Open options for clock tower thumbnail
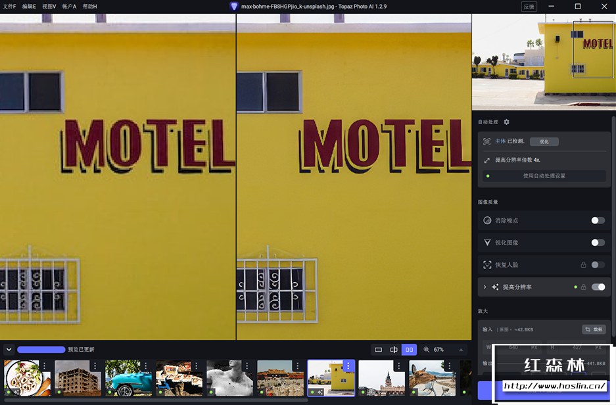 [399, 366]
